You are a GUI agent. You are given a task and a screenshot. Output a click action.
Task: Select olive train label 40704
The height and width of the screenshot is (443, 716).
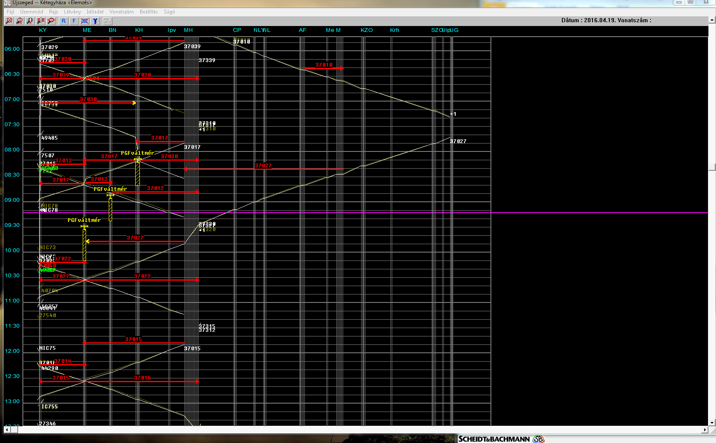(x=50, y=291)
